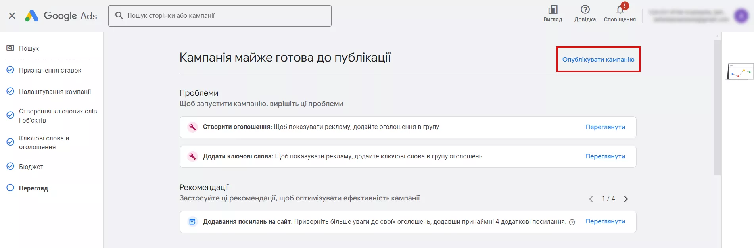Image resolution: width=754 pixels, height=248 pixels.
Task: Open the Бюджет step in sidebar
Action: click(x=31, y=167)
